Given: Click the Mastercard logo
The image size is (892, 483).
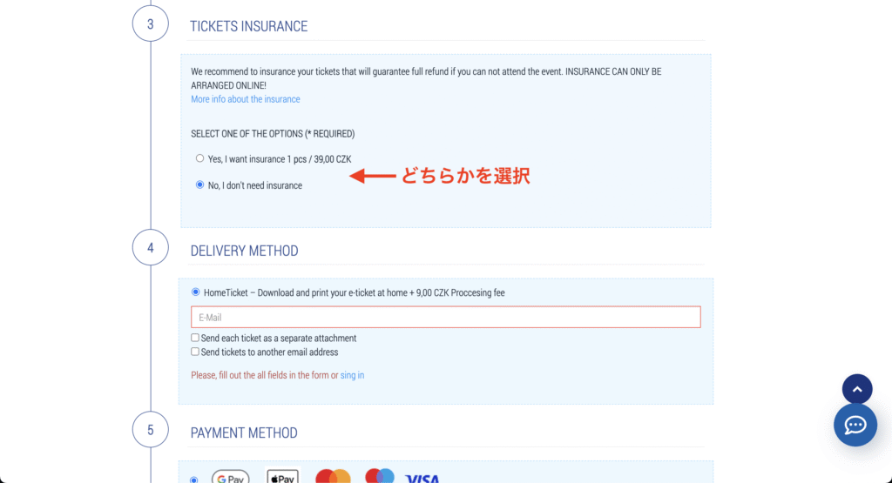Looking at the screenshot, I should [333, 477].
